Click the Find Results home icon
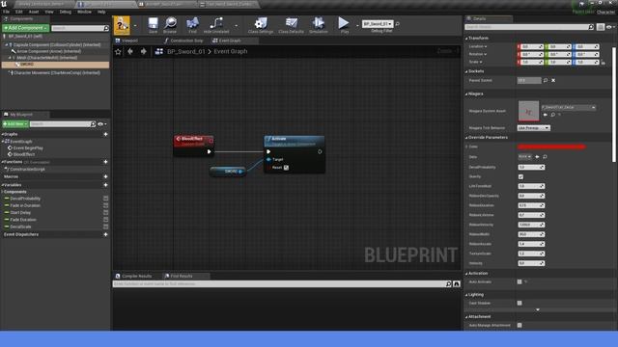The width and height of the screenshot is (618, 347). 457,283
